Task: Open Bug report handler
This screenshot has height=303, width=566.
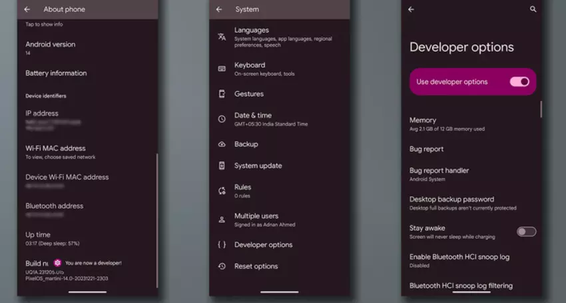Action: pos(471,174)
